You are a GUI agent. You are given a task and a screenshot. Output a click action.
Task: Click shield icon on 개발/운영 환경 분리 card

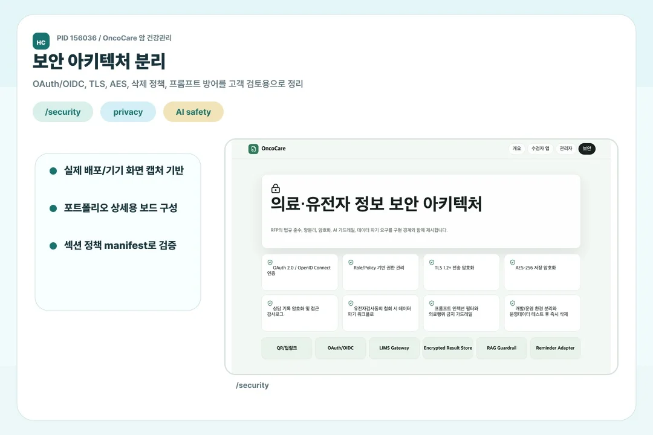click(x=512, y=303)
